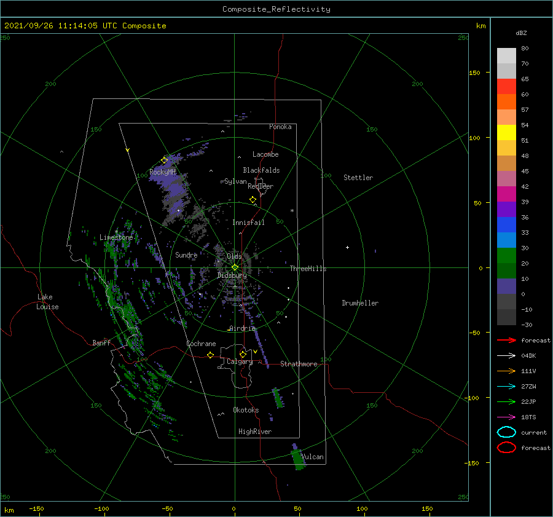The image size is (553, 517).
Task: Click the Calgary city label
Action: click(x=240, y=361)
